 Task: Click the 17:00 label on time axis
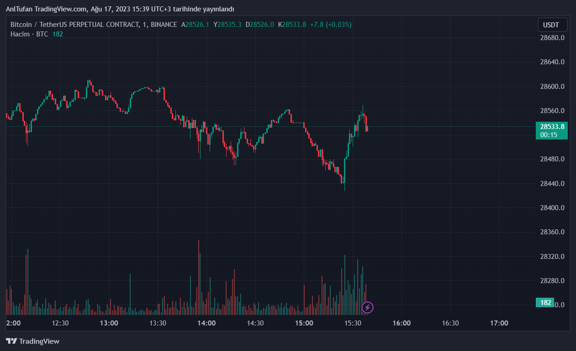point(499,323)
